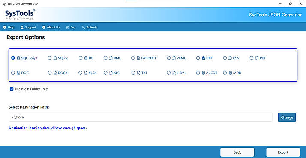The width and height of the screenshot is (306, 158).
Task: Click the 'Export Options' heading
Action: tap(26, 37)
